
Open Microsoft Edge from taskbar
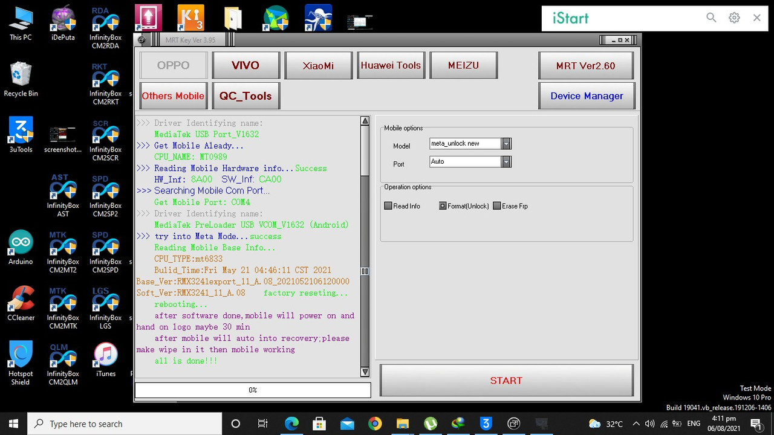coord(291,424)
